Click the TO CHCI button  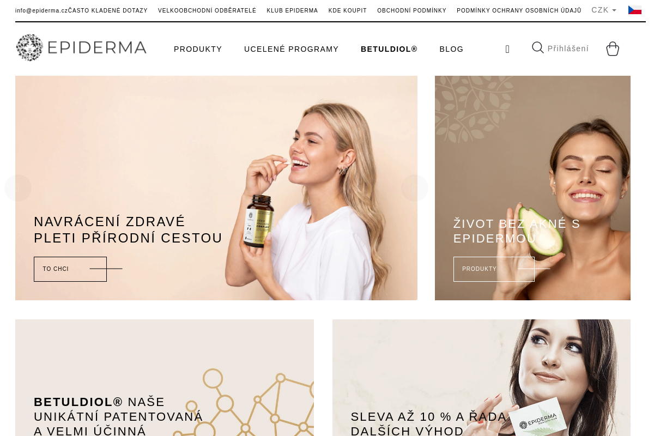click(70, 269)
